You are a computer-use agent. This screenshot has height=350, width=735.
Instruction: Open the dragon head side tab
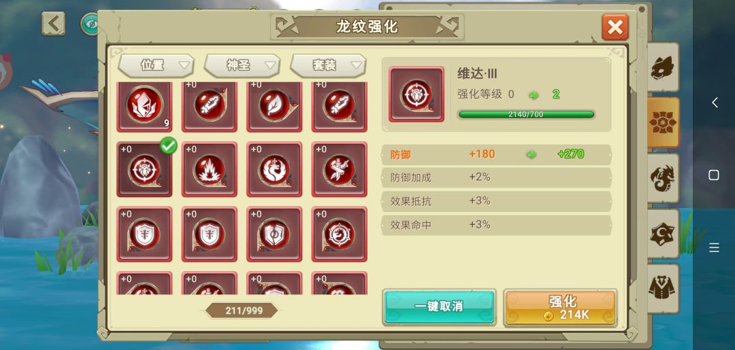pos(663,67)
